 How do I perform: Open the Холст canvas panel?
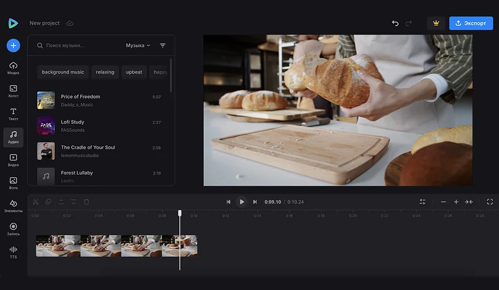(x=14, y=91)
